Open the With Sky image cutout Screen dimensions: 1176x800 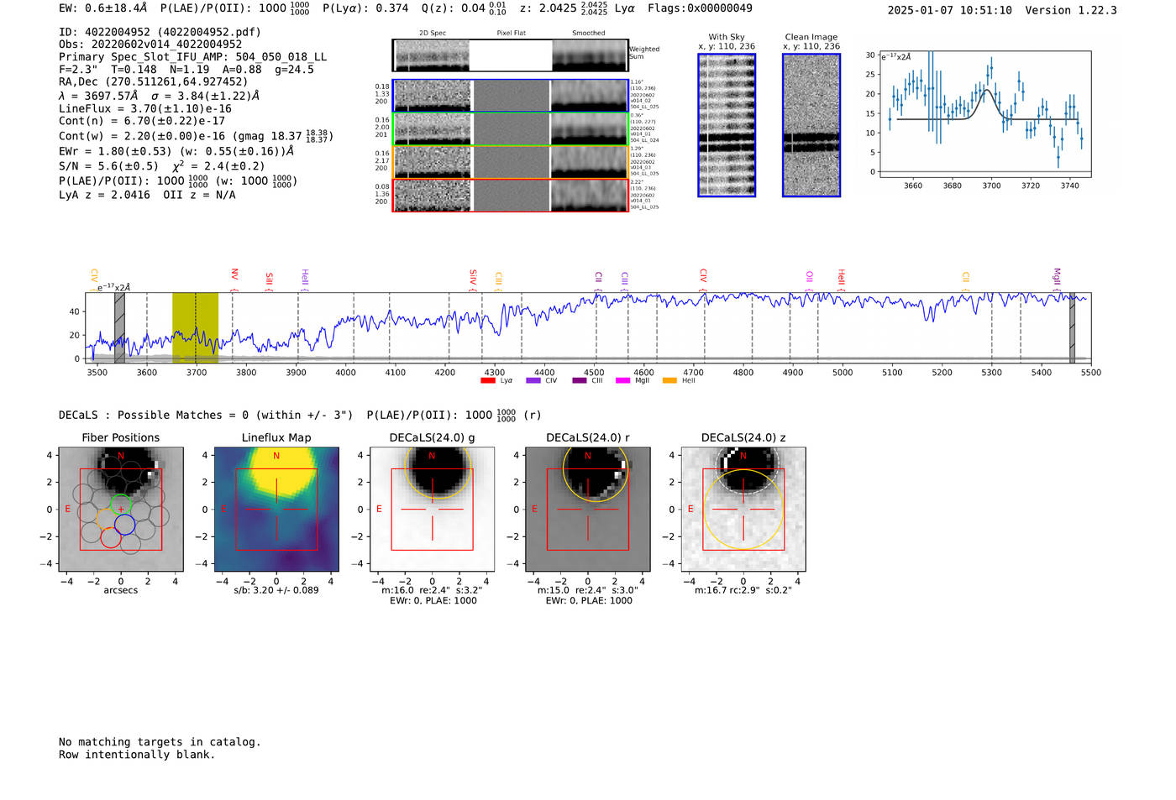(x=727, y=125)
